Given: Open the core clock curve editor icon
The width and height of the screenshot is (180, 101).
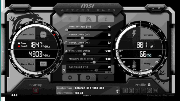Looking at the screenshot, I should tap(66, 51).
